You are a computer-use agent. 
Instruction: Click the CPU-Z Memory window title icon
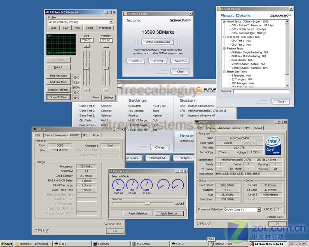tap(35, 129)
